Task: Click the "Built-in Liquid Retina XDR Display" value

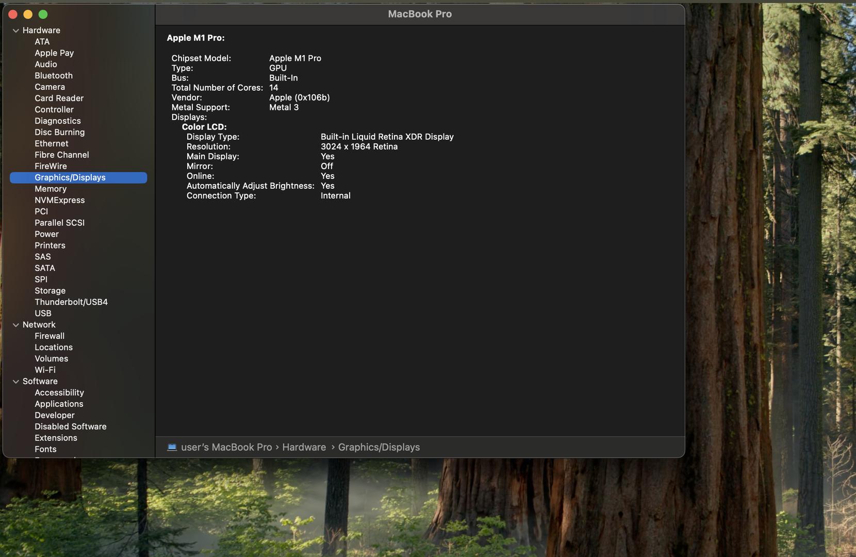Action: 387,137
